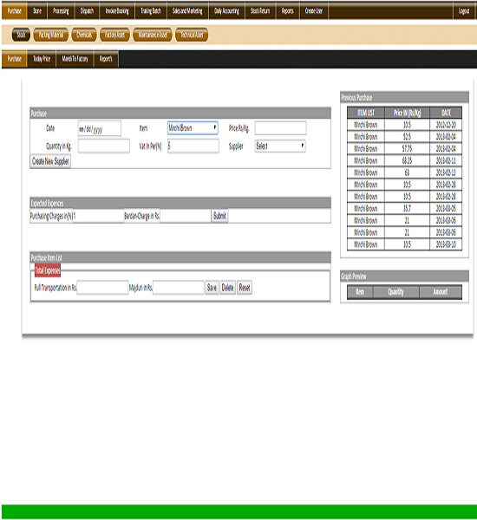Open the Store menu item
477x520 pixels.
pyautogui.click(x=37, y=11)
